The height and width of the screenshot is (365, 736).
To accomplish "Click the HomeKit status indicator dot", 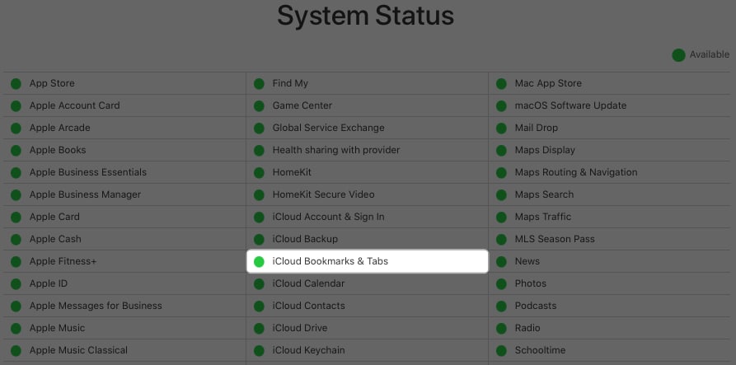I will (259, 172).
